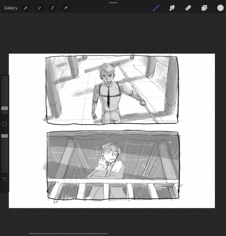
Task: Open the Layers panel
Action: [x=204, y=8]
